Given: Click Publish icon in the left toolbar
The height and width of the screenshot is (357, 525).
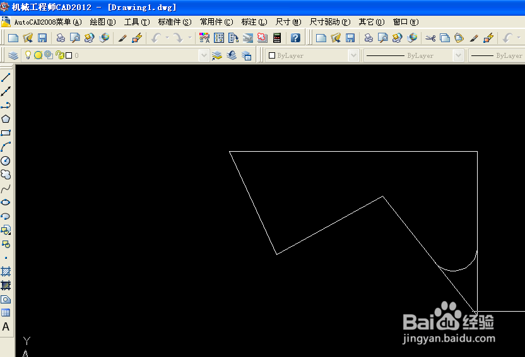Looking at the screenshot, I should (x=90, y=38).
